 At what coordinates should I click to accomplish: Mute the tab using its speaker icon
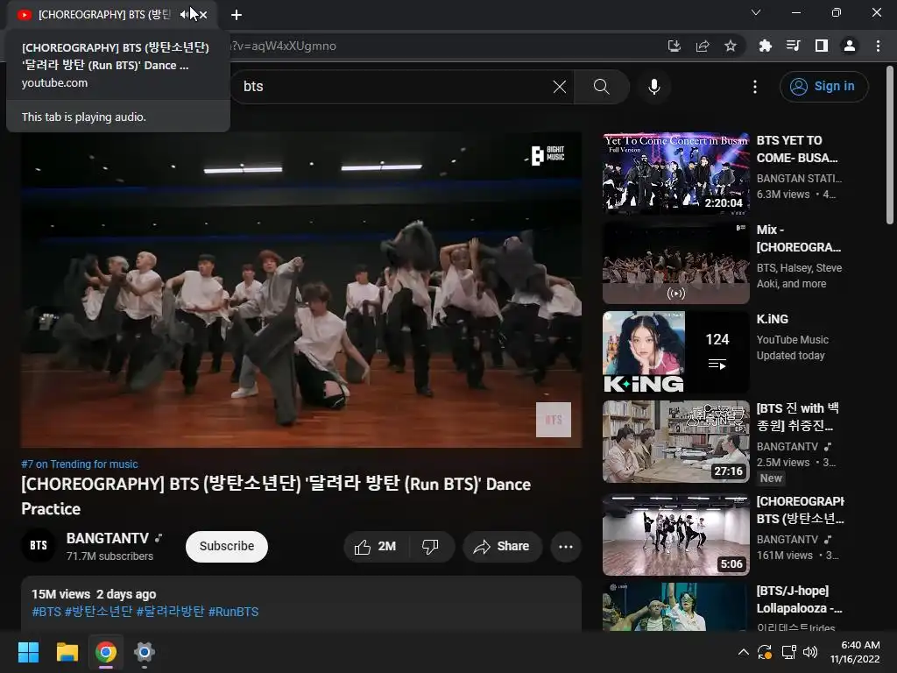(x=184, y=15)
